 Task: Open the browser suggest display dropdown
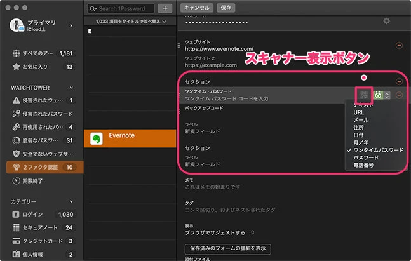[x=219, y=232]
